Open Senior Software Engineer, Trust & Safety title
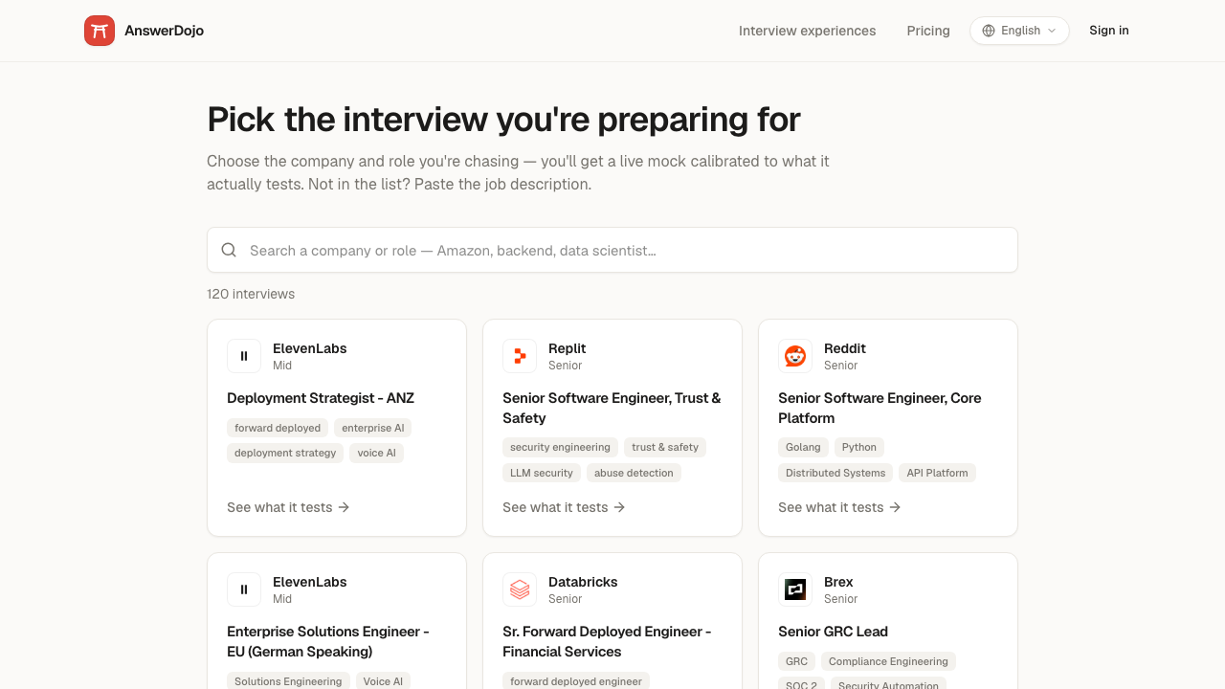This screenshot has height=689, width=1225. 612,408
